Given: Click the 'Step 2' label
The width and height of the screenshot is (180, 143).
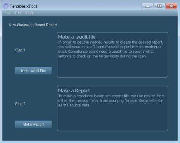Looking at the screenshot, I should [20, 104].
